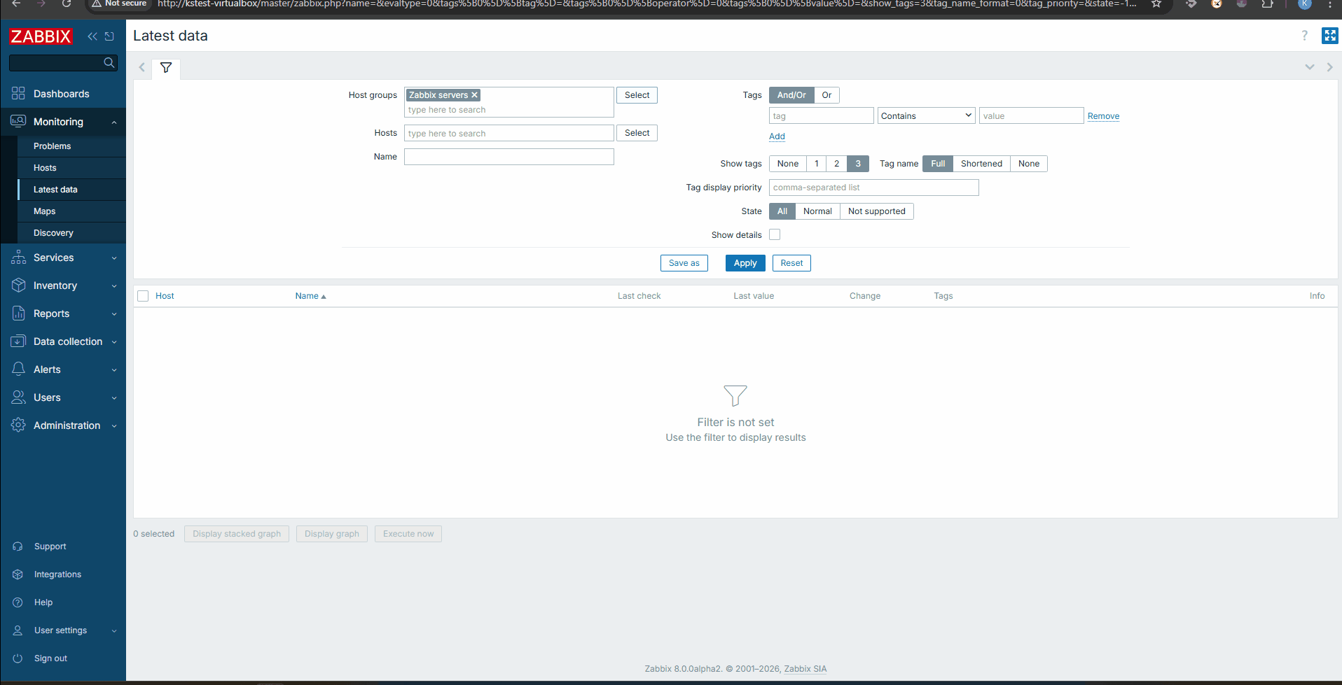Set State filter to Not supported
Viewport: 1342px width, 685px height.
tap(876, 211)
